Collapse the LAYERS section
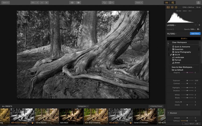Image resolution: width=202 pixels, height=126 pixels. pyautogui.click(x=171, y=25)
